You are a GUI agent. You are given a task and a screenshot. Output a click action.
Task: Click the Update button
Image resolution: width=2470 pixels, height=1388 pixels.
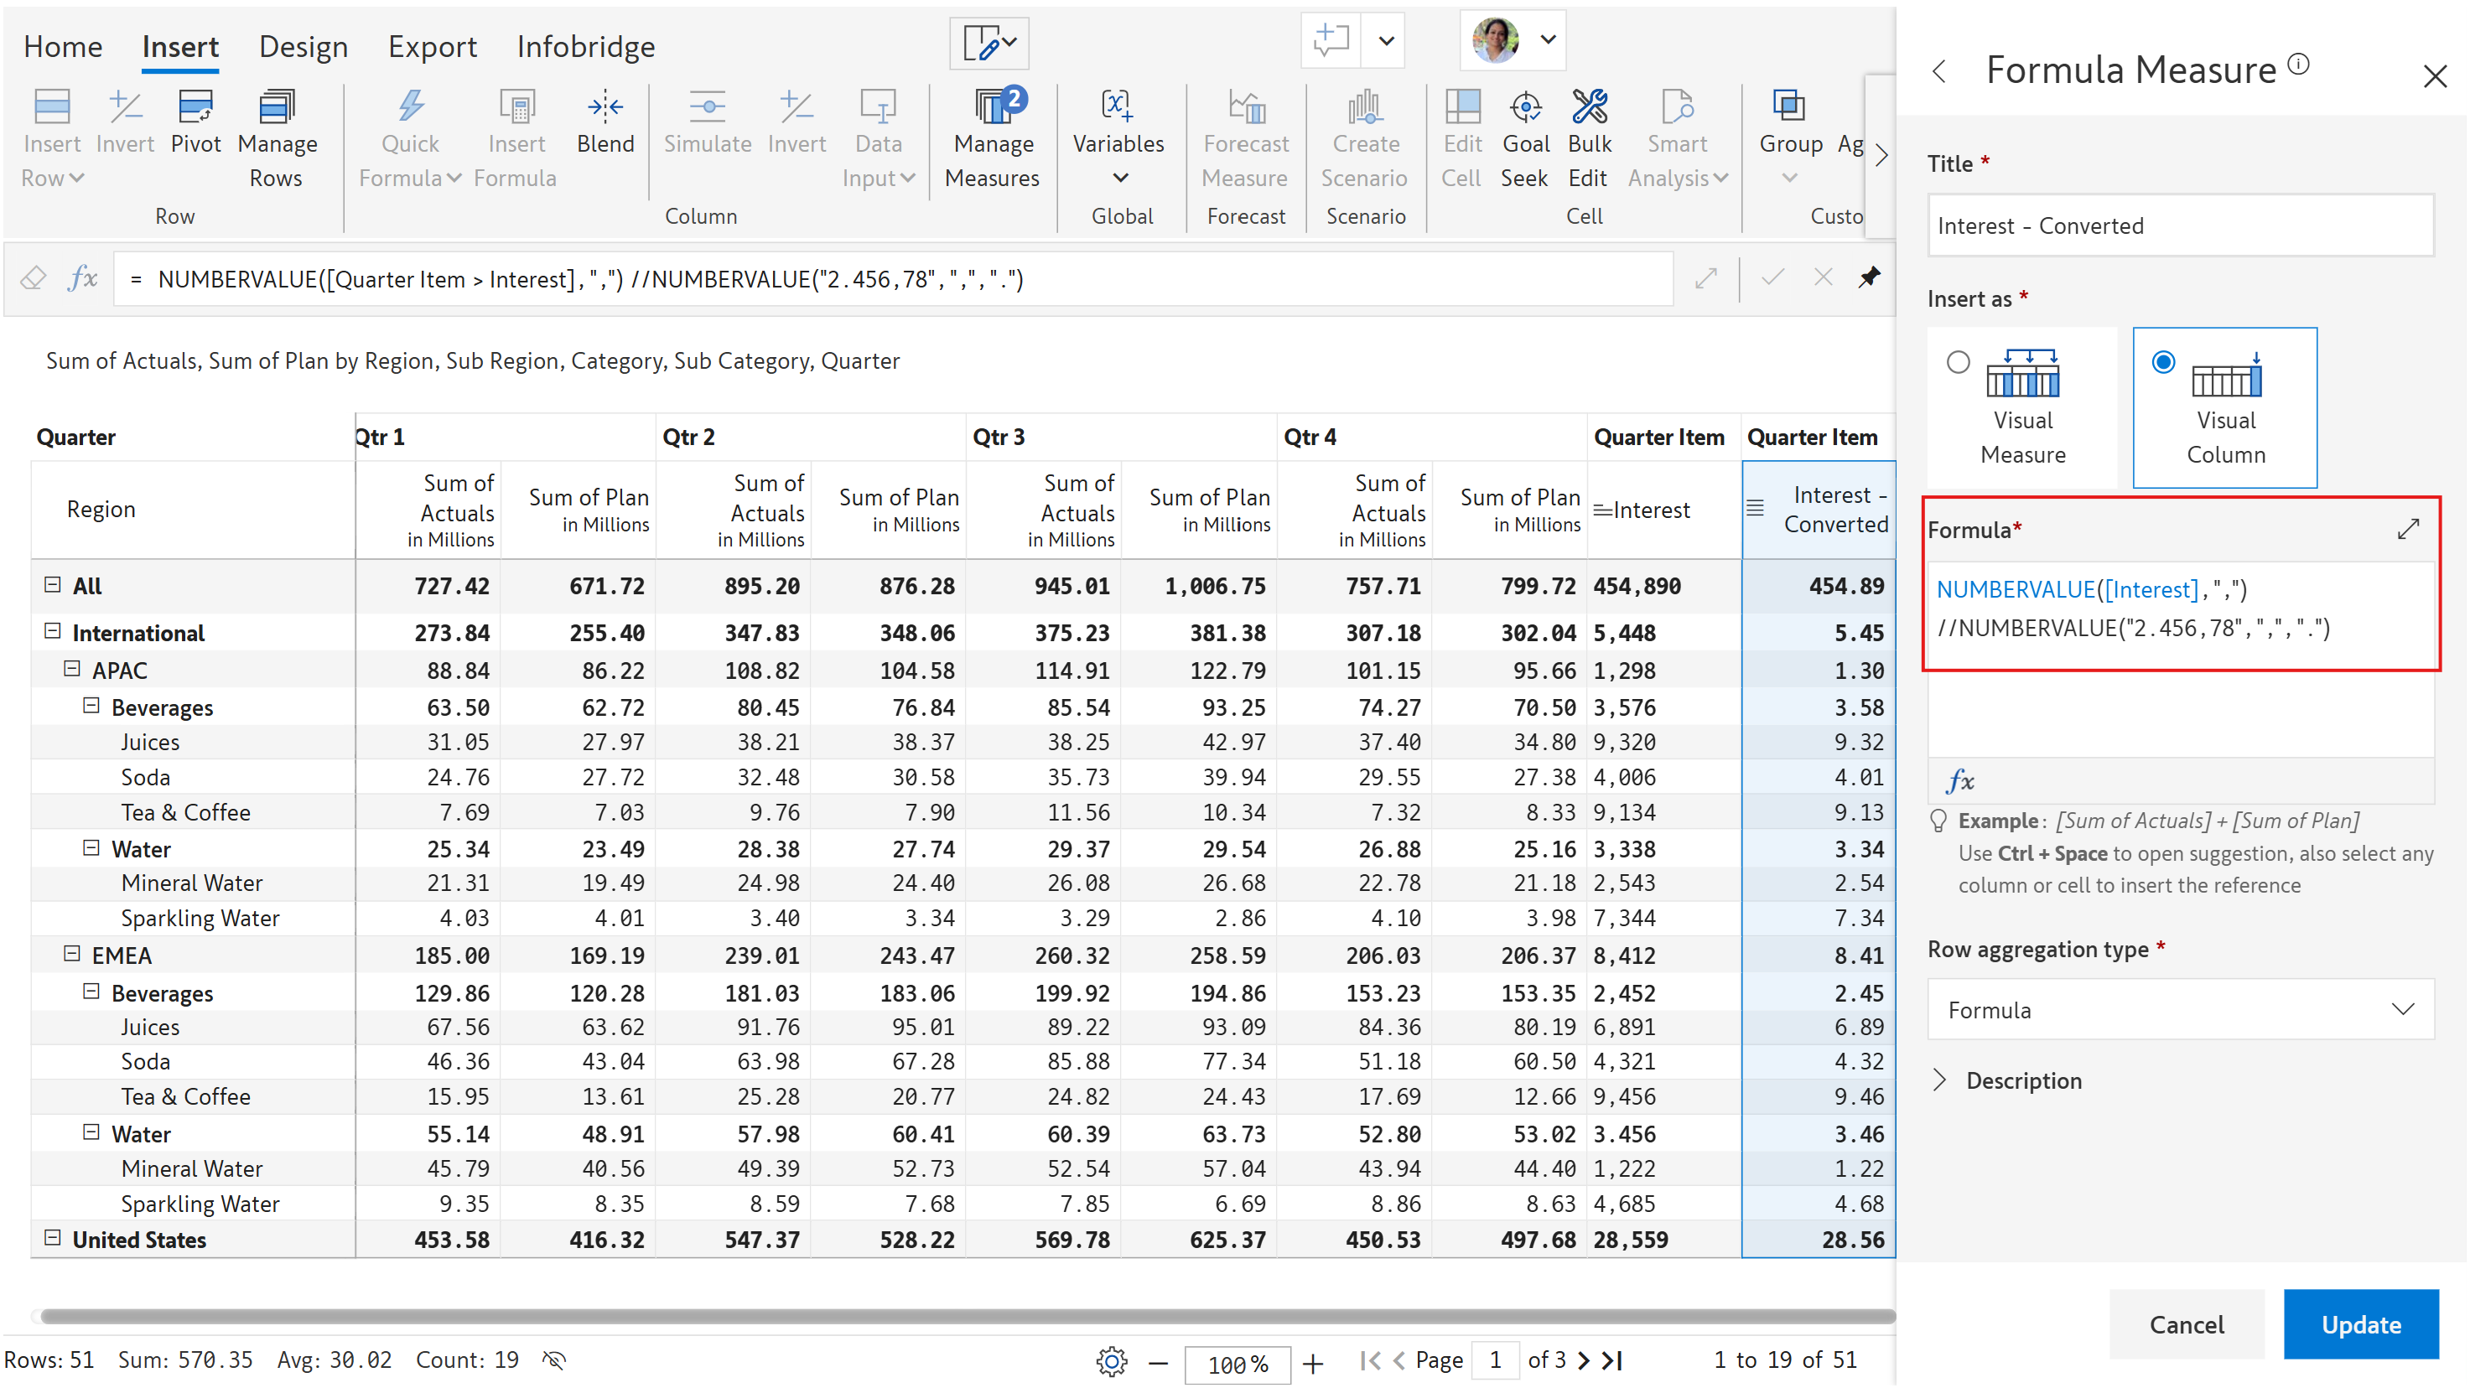coord(2361,1323)
